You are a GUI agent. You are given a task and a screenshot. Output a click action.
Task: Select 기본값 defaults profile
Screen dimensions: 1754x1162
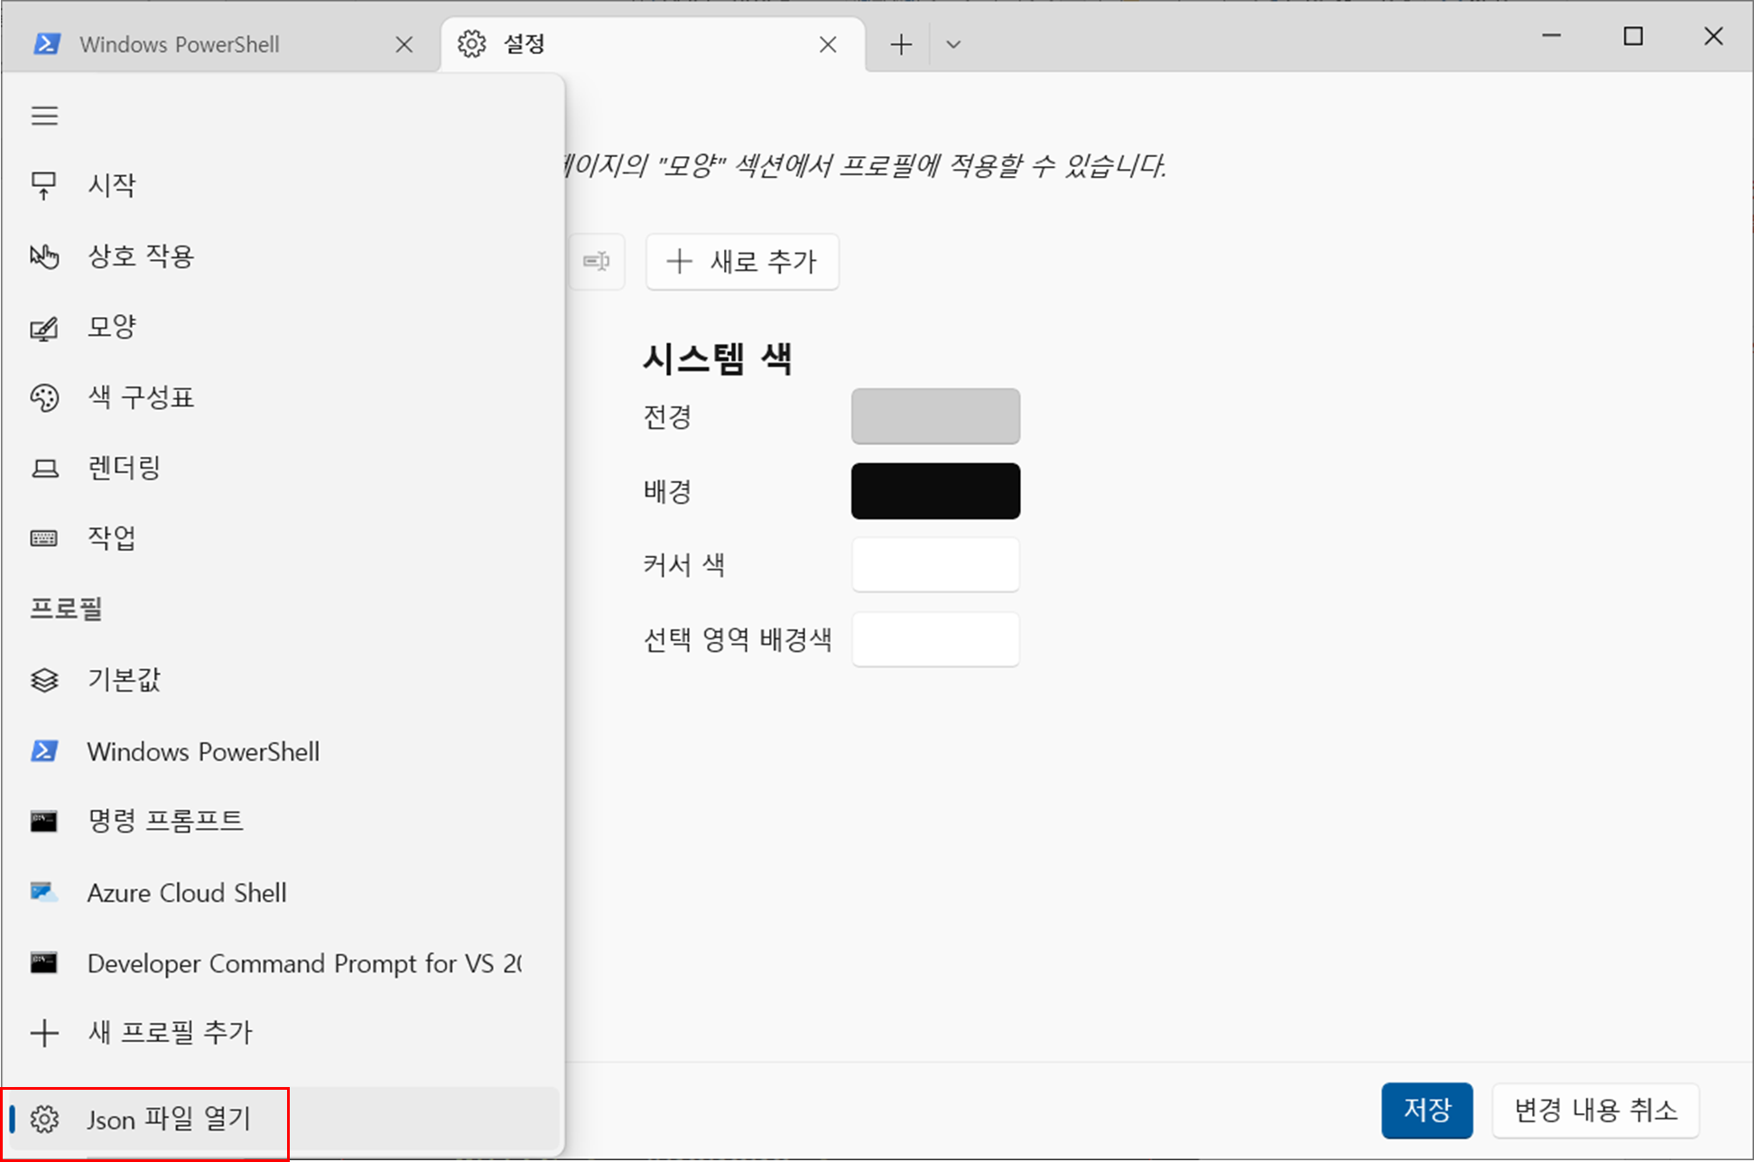coord(124,680)
